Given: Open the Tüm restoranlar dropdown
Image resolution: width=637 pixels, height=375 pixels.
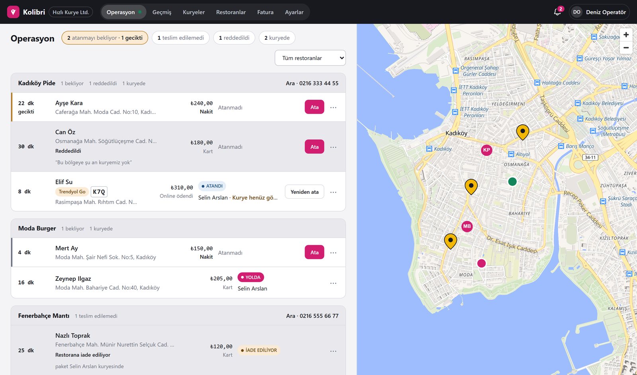Looking at the screenshot, I should [310, 58].
